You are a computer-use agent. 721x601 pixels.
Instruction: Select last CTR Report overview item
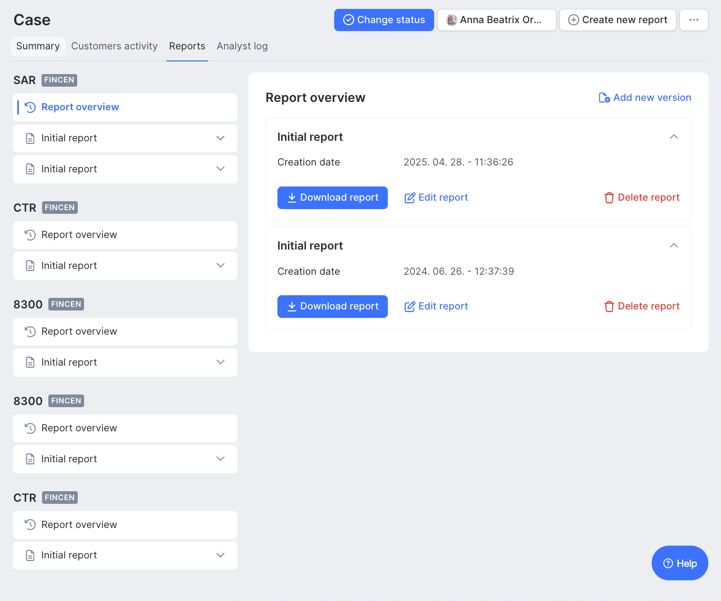coord(125,525)
